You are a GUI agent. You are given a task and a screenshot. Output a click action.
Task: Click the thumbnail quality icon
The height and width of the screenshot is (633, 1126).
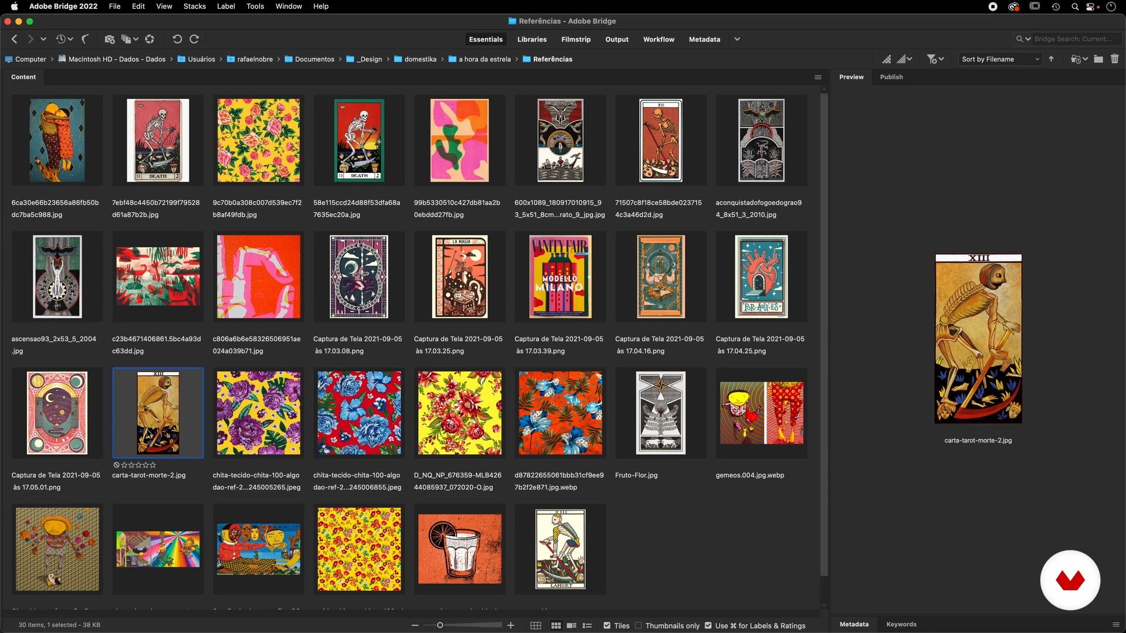pyautogui.click(x=887, y=59)
